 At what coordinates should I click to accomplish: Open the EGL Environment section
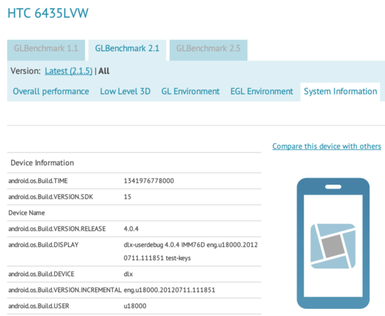pos(262,92)
